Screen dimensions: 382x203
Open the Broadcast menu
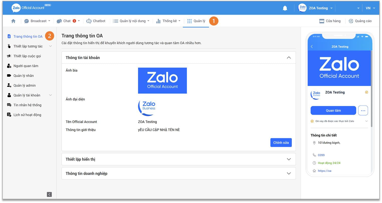tap(37, 21)
